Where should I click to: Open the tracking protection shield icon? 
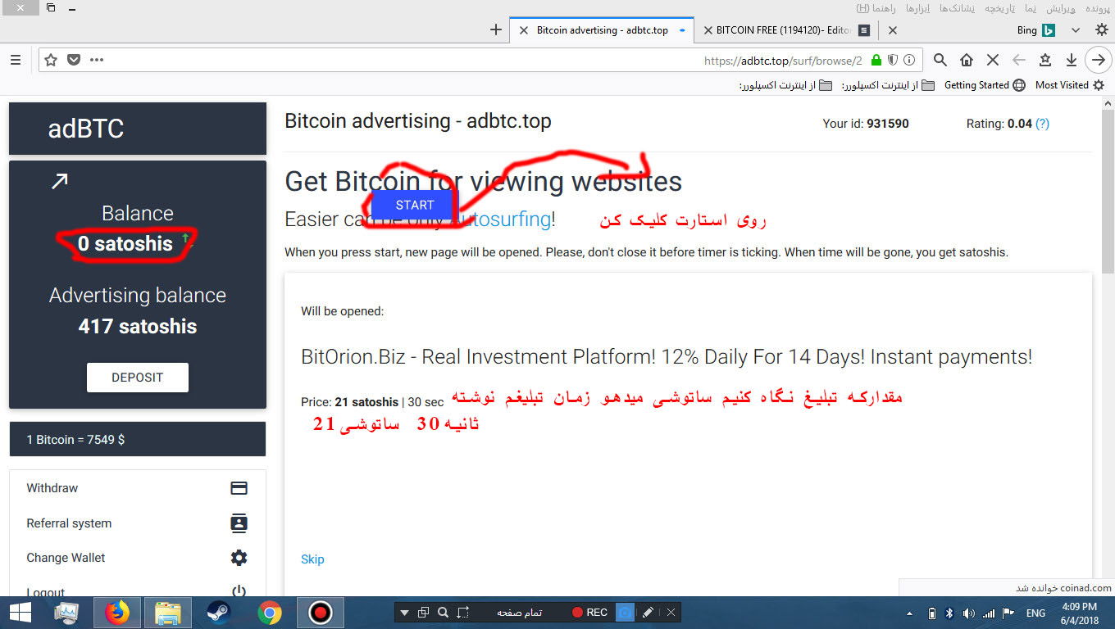tap(893, 60)
